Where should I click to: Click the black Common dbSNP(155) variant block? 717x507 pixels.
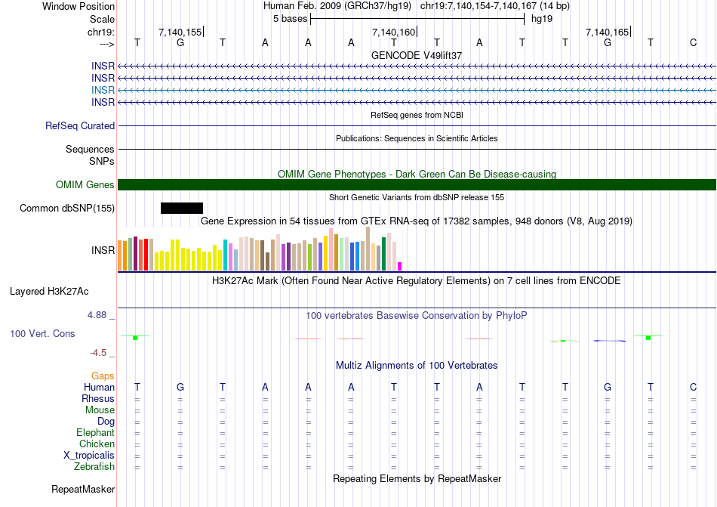pos(182,209)
